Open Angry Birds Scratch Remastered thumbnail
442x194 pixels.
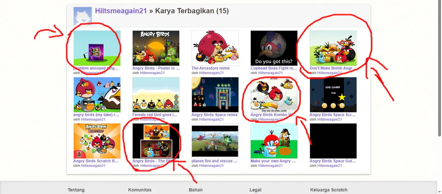[97, 141]
